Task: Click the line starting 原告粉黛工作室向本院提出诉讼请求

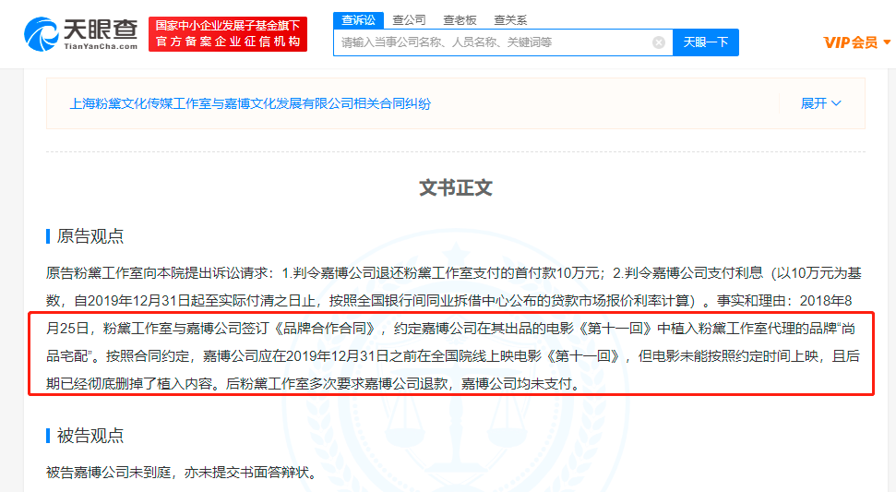Action: [x=454, y=273]
